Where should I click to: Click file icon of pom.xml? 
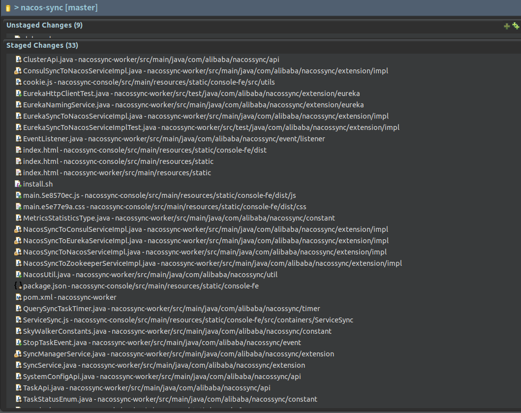pyautogui.click(x=19, y=297)
